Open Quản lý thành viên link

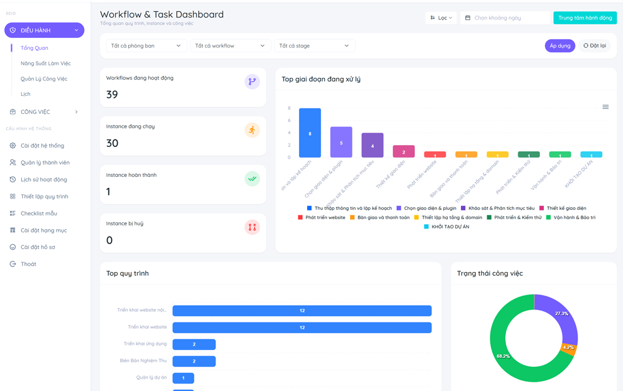coord(45,163)
